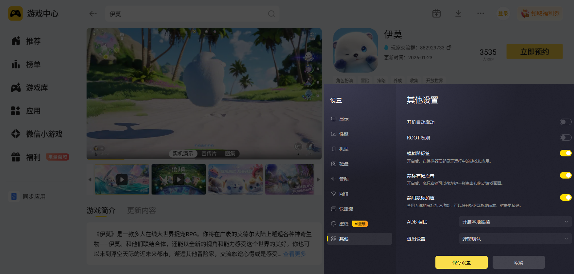Select the 更新内容 tab
This screenshot has height=274, width=574.
pos(142,210)
